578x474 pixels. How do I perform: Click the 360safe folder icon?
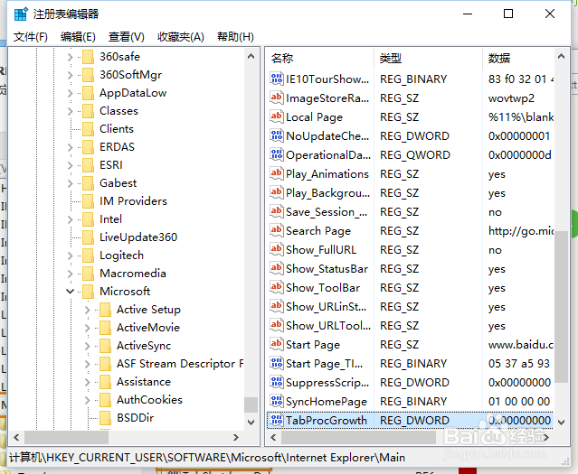point(88,57)
